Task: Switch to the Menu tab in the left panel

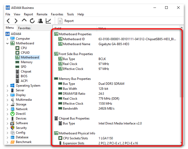Action: coord(10,28)
